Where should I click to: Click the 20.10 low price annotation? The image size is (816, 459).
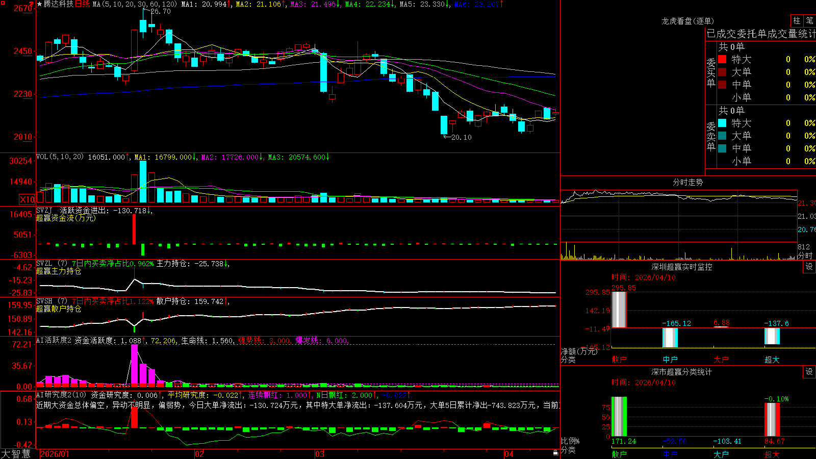click(x=462, y=137)
